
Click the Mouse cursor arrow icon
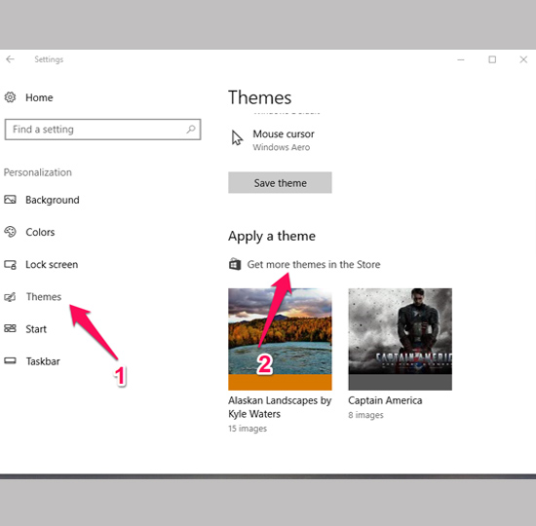point(237,138)
